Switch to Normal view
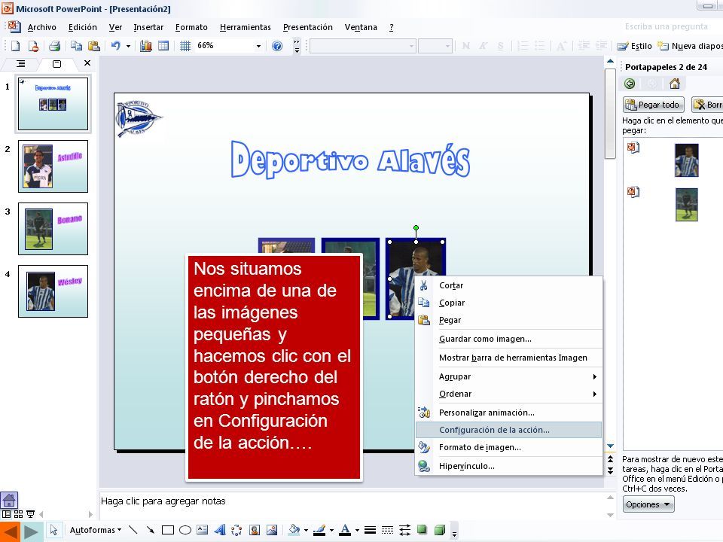723x542 pixels. [7, 514]
